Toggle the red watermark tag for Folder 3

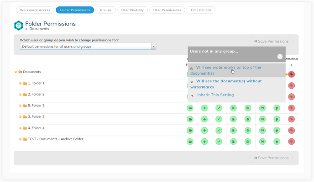point(291,119)
